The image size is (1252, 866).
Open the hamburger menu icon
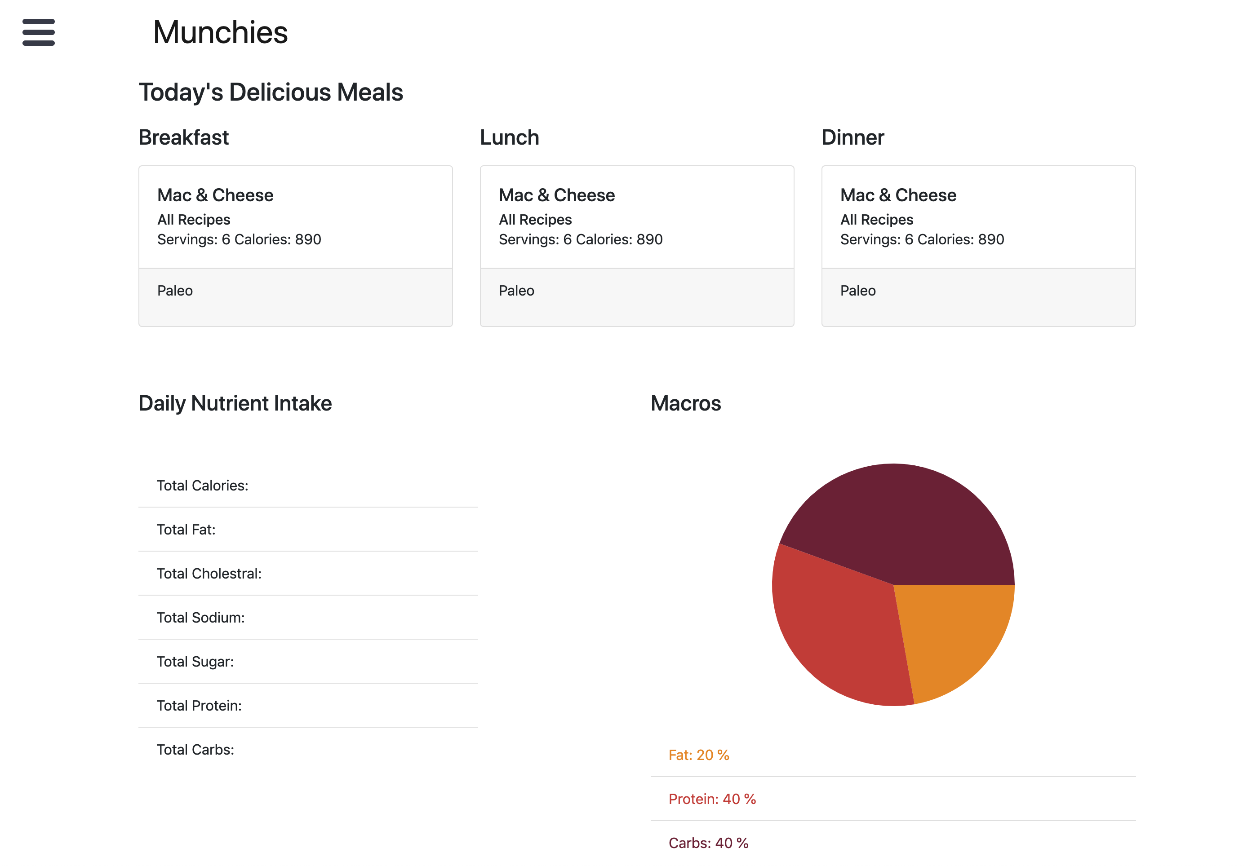click(x=39, y=32)
